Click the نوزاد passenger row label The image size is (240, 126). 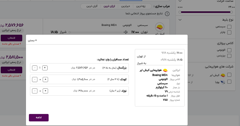pos(124,91)
